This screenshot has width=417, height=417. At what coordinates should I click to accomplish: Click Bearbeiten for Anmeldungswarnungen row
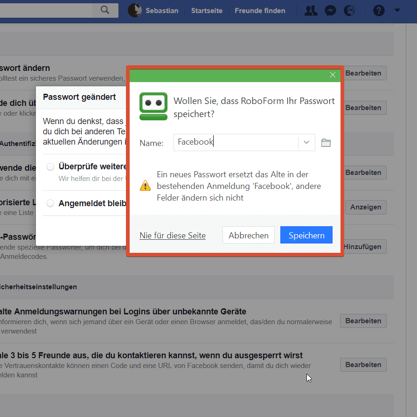click(x=363, y=321)
